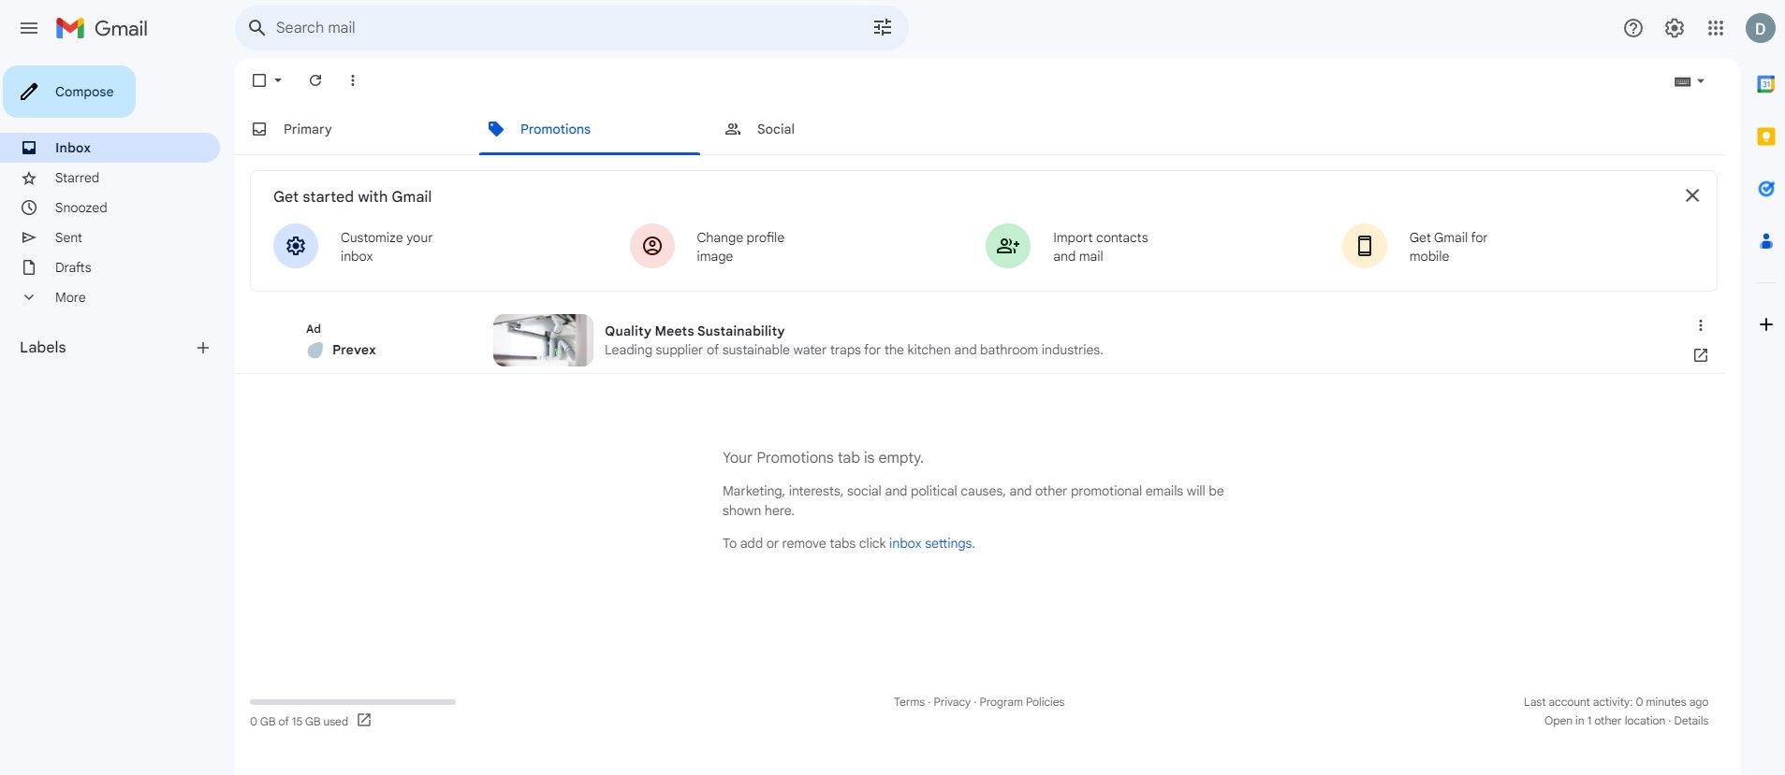Compose a new email
Image resolution: width=1785 pixels, height=775 pixels.
[x=69, y=92]
